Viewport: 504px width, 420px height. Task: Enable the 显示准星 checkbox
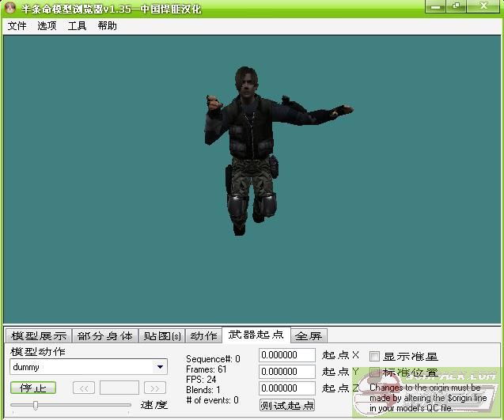tap(374, 356)
